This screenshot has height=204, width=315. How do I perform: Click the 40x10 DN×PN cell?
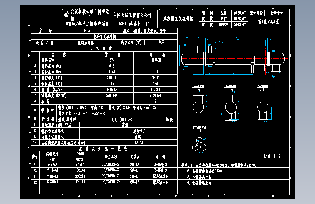click(x=80, y=165)
